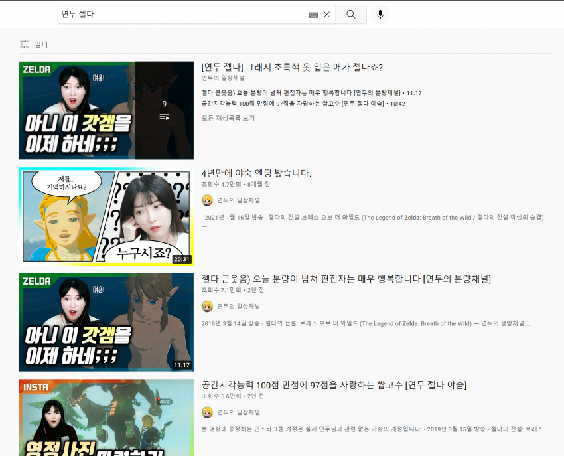Open the filter options icon
Viewport: 564px width, 456px height.
click(25, 44)
